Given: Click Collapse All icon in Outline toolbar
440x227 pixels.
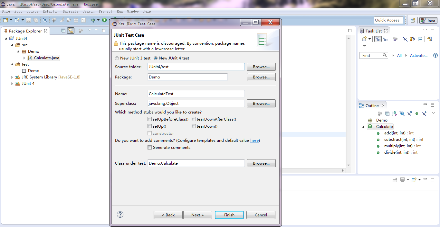Looking at the screenshot, I should [x=387, y=113].
